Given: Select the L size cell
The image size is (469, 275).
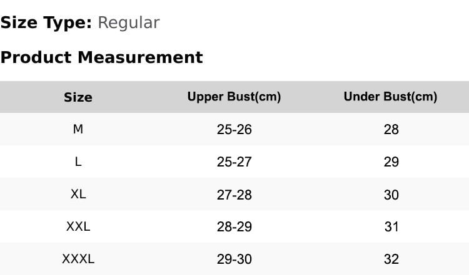Looking at the screenshot, I should [78, 162].
